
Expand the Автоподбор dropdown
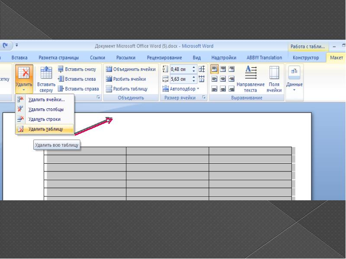[181, 89]
